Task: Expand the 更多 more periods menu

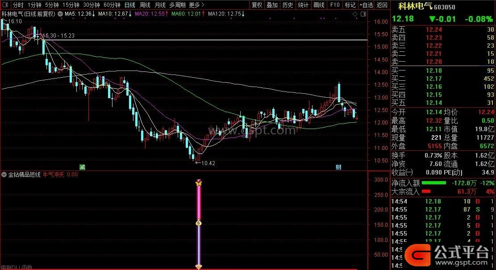Action: click(196, 5)
